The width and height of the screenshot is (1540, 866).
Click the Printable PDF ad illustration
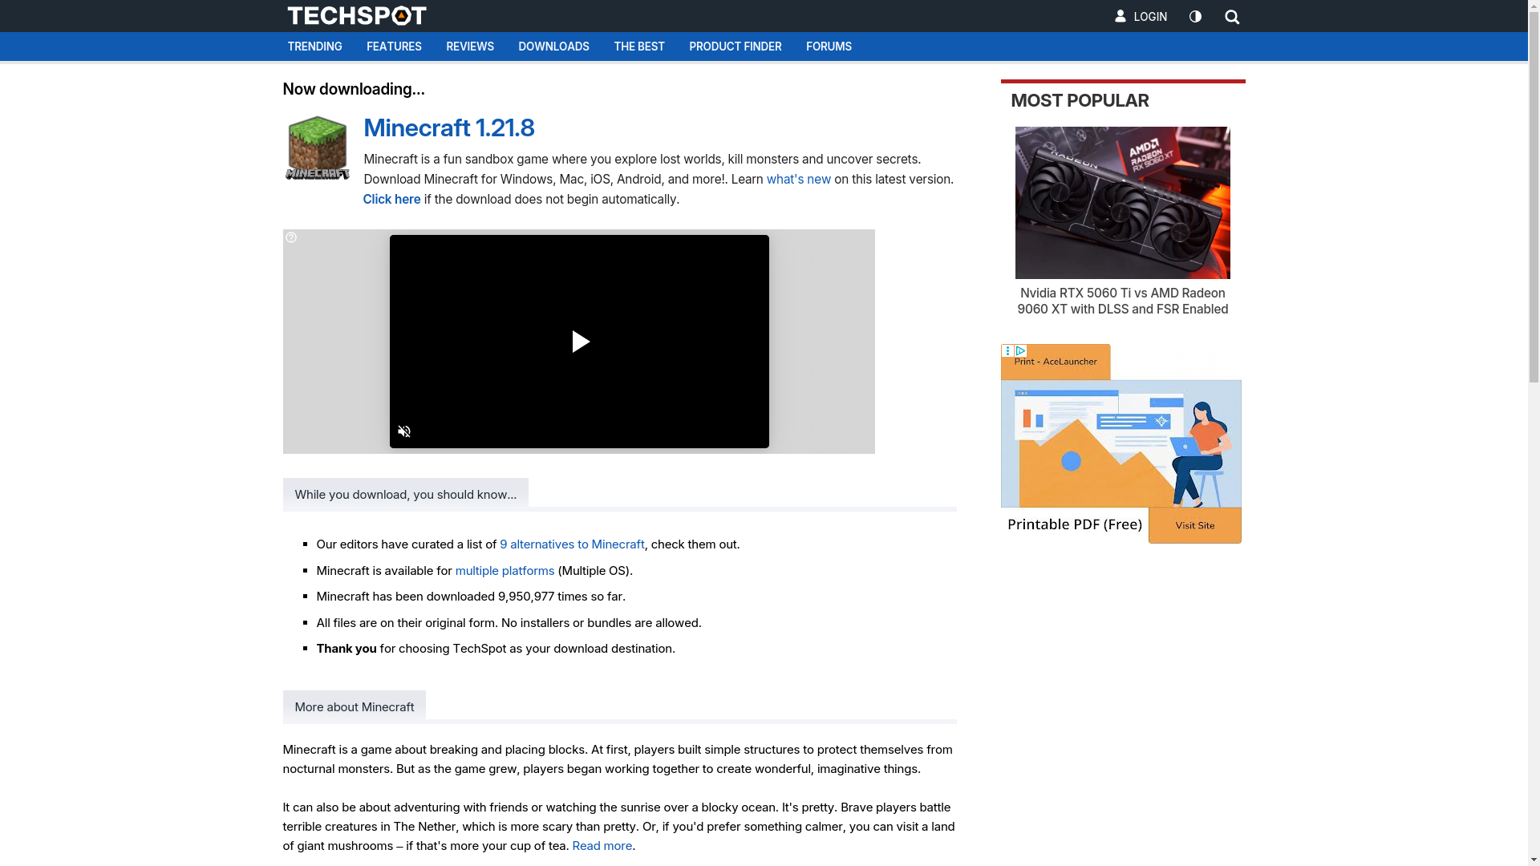(x=1121, y=443)
